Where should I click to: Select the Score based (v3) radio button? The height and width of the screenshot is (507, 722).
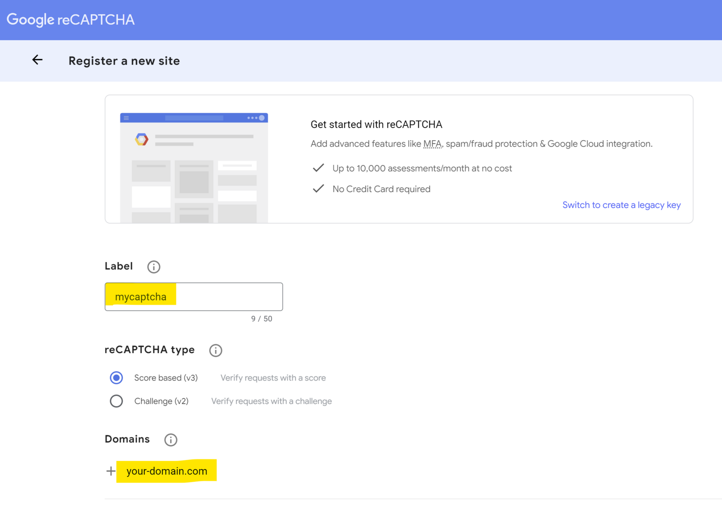116,378
